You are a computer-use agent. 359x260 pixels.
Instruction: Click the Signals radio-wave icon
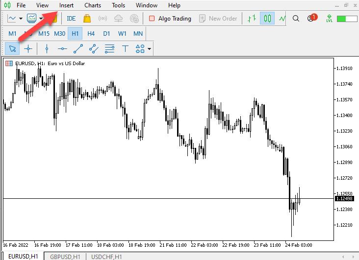coord(103,19)
